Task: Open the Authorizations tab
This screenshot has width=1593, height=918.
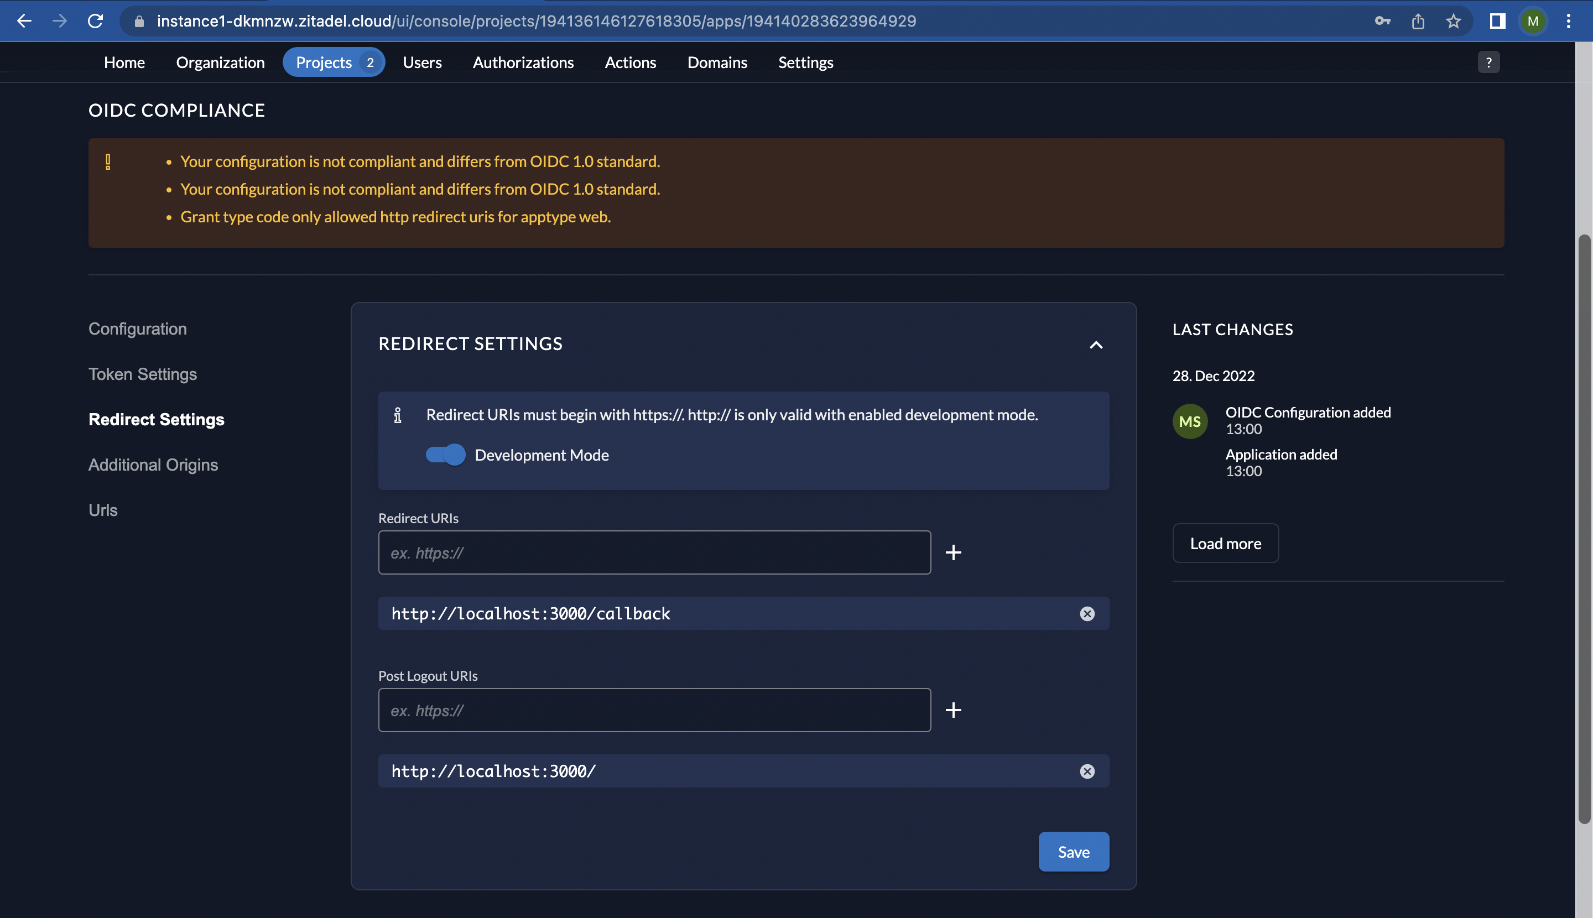Action: 523,62
